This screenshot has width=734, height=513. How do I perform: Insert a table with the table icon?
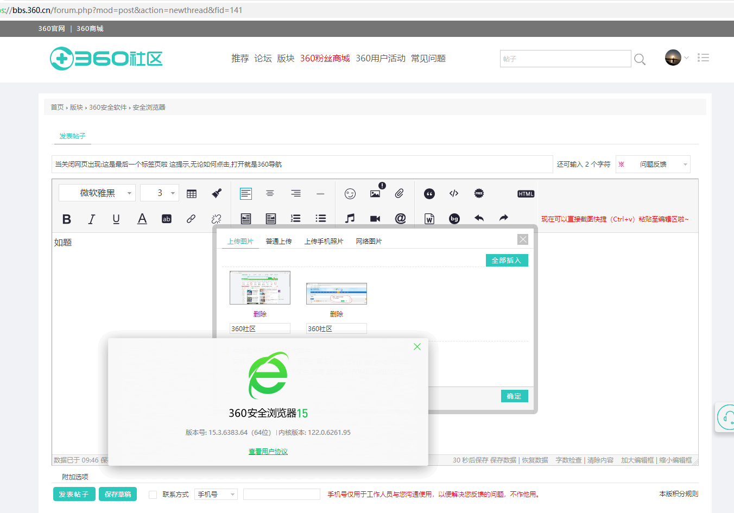click(192, 194)
